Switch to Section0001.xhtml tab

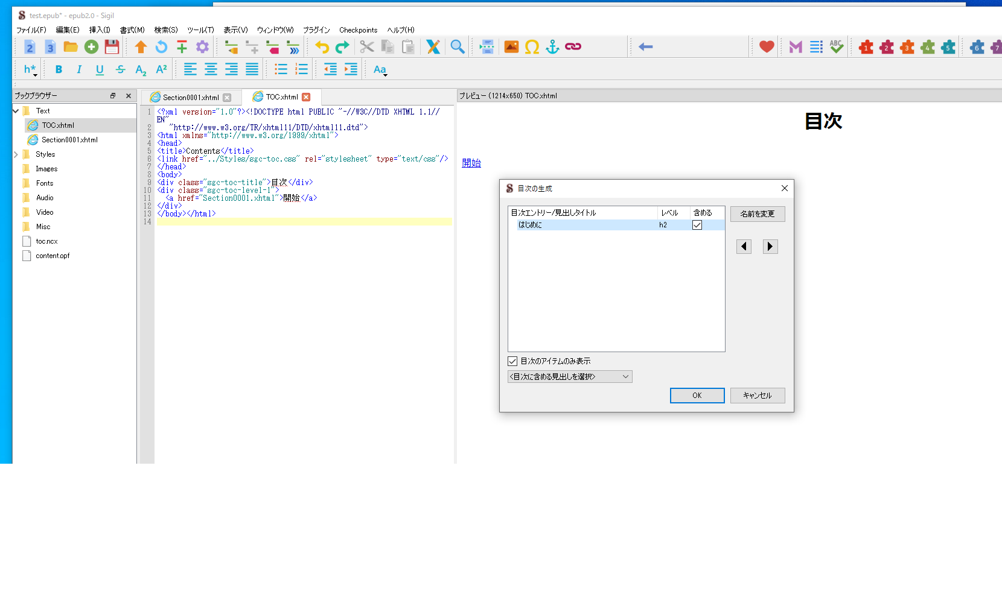[x=190, y=98]
